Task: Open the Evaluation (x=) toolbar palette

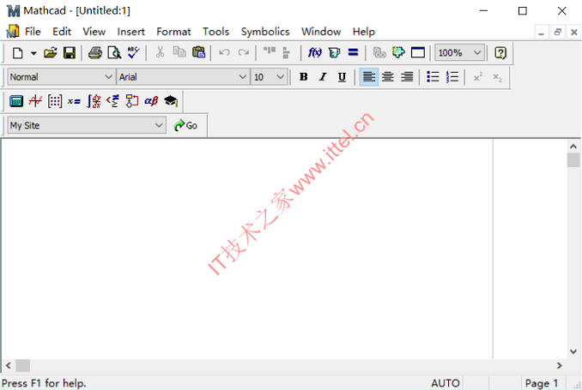Action: click(x=74, y=101)
